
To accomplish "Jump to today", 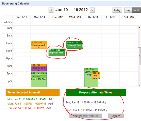I will coord(117,10).
